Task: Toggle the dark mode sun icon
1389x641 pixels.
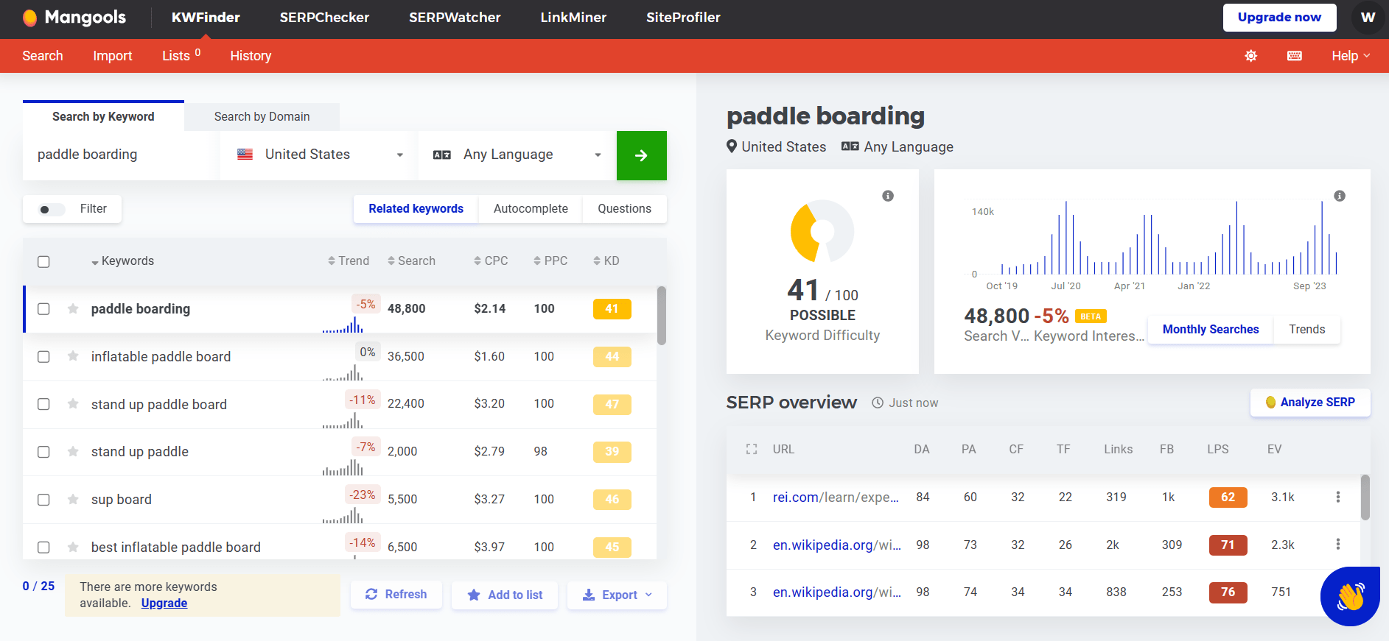Action: [1250, 56]
